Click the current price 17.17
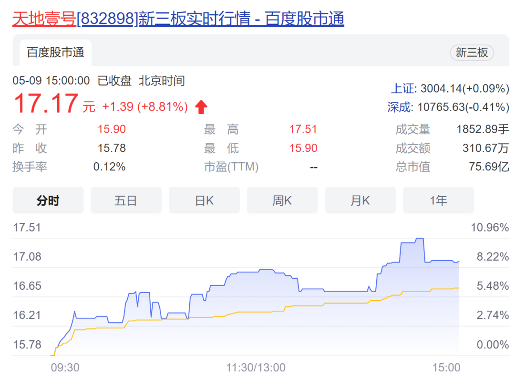The height and width of the screenshot is (379, 515). tap(46, 104)
